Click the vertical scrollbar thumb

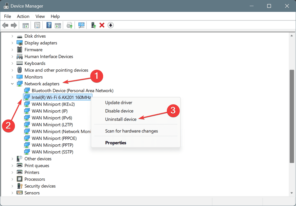pyautogui.click(x=292, y=116)
